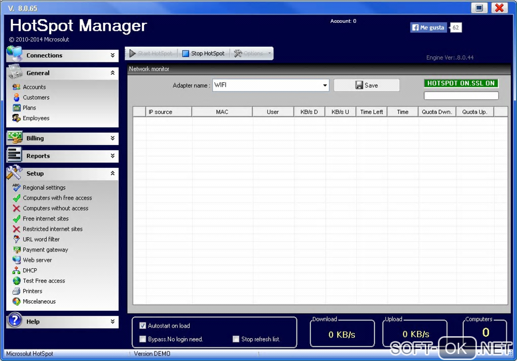The image size is (517, 361).
Task: Click the Customers person icon
Action: (x=17, y=97)
